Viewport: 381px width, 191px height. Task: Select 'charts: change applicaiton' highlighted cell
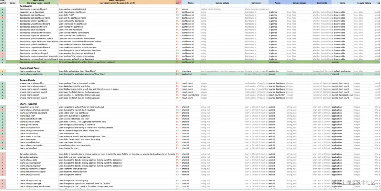[x=38, y=74]
